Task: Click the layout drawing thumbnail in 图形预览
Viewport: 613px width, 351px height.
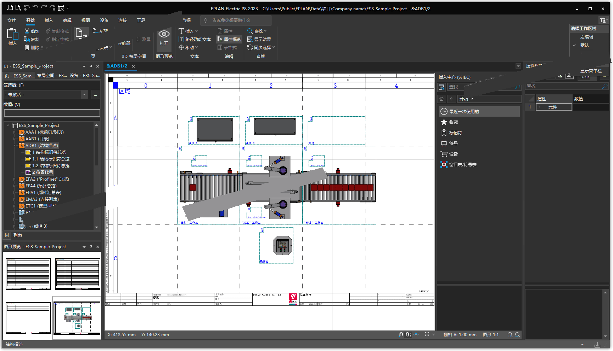Action: click(x=77, y=318)
